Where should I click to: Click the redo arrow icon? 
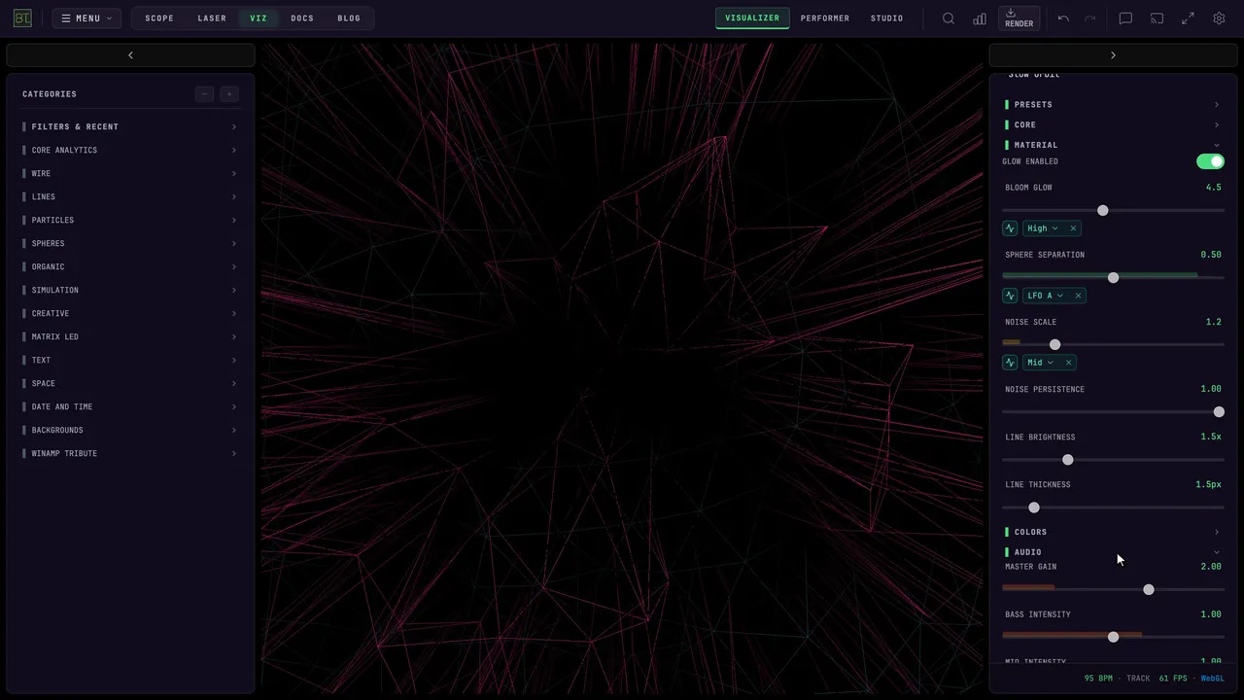point(1090,18)
